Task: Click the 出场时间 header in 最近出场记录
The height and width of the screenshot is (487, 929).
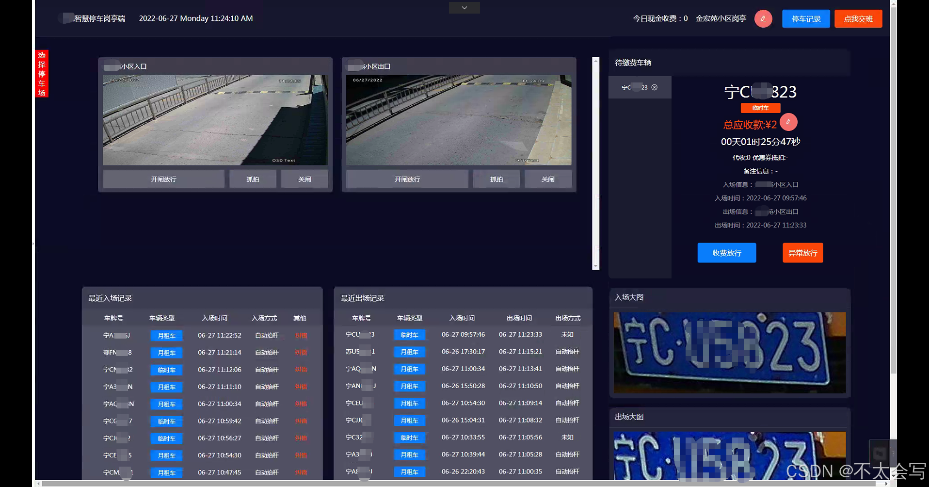Action: click(519, 318)
